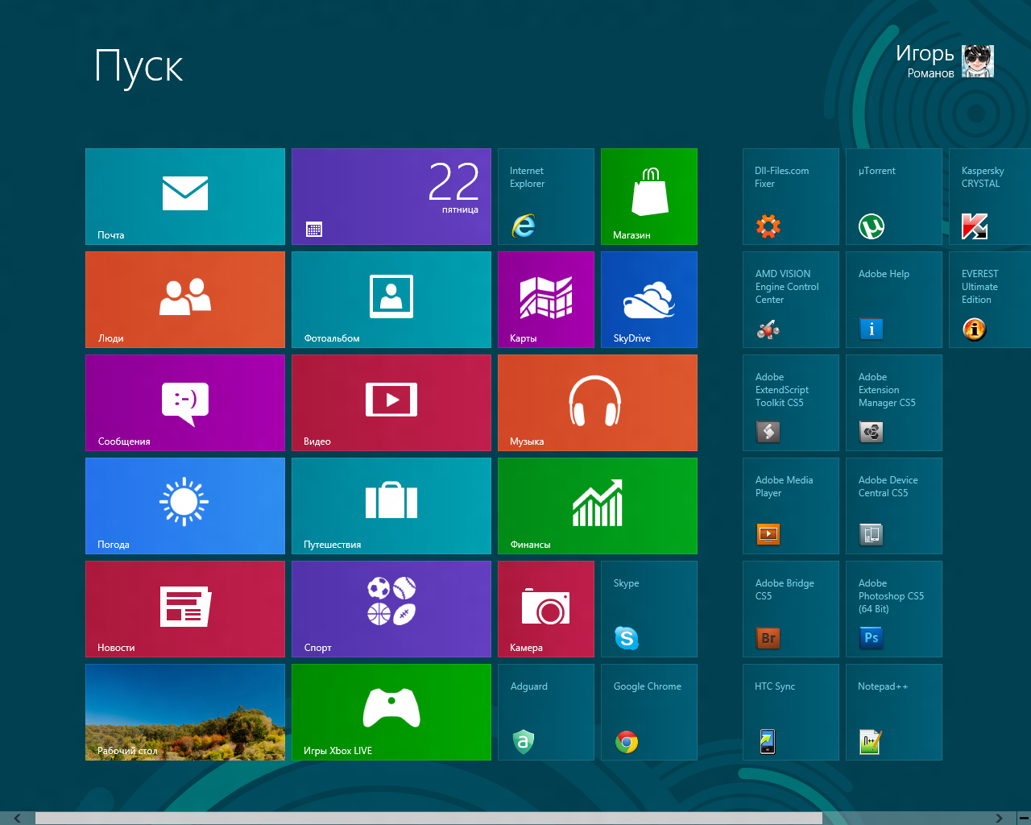Open the Музыка headphones tile
The height and width of the screenshot is (825, 1031).
click(598, 403)
